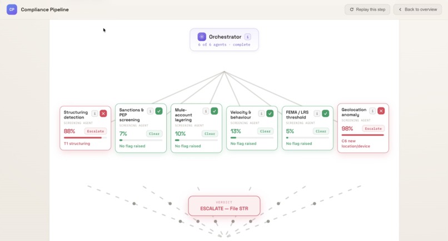Click green check on FEMA / LRS threshold
Image resolution: width=448 pixels, height=241 pixels.
[x=325, y=114]
